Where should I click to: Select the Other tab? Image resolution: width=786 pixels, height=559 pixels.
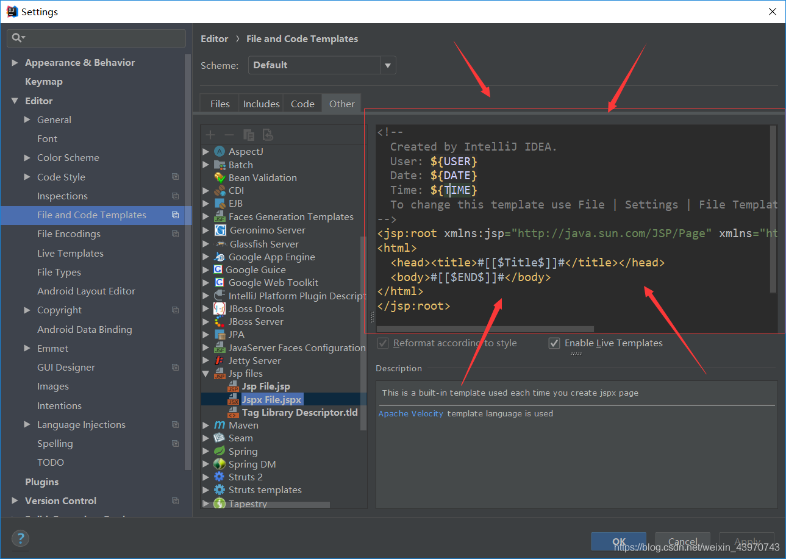(341, 104)
